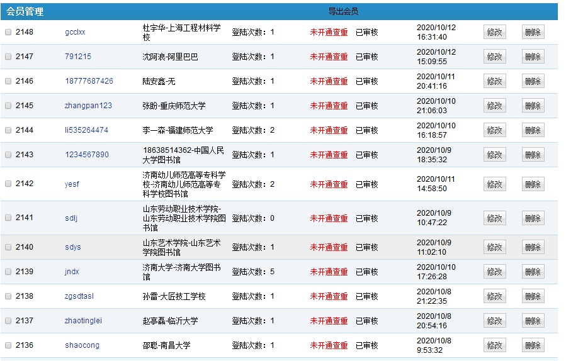Click username link 18777687426
Viewport: 566px width, 361px height.
click(x=89, y=81)
